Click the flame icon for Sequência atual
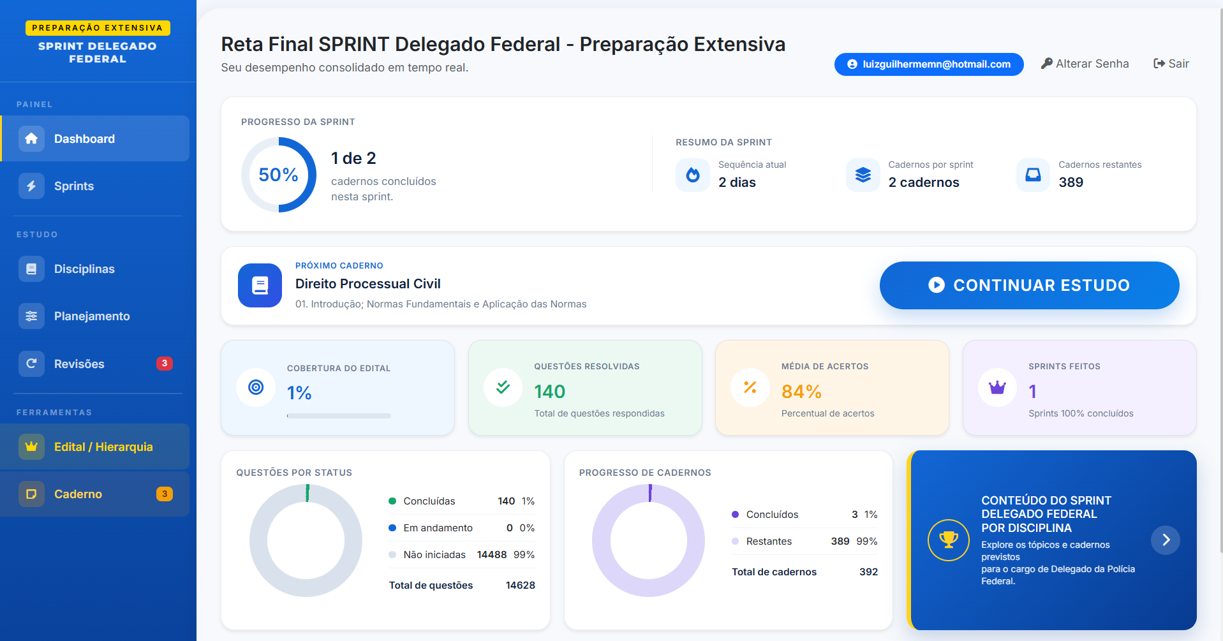 point(693,175)
